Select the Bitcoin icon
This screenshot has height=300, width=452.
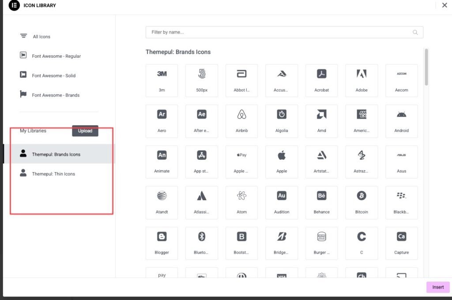coord(362,202)
